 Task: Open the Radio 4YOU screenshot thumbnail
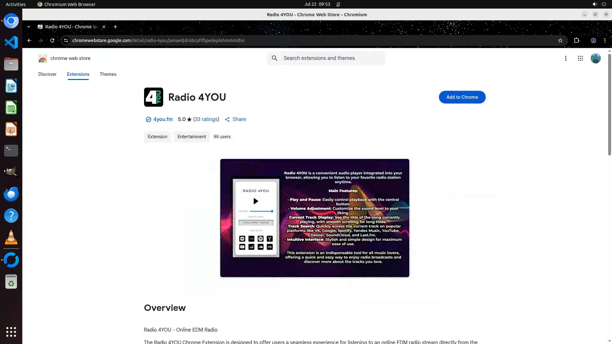314,218
